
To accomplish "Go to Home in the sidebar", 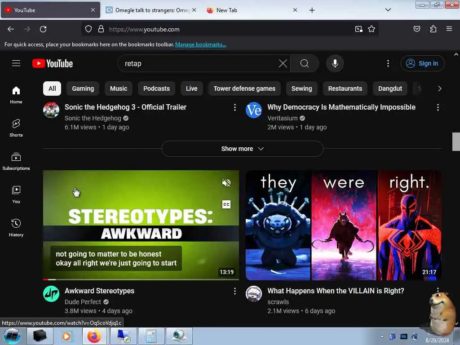I will click(x=16, y=95).
